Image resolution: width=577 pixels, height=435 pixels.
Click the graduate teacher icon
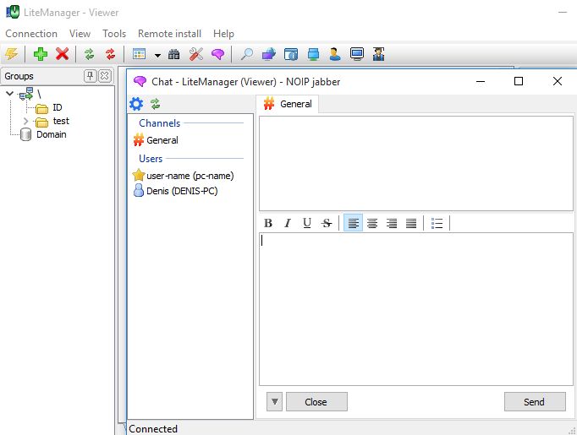pos(378,54)
